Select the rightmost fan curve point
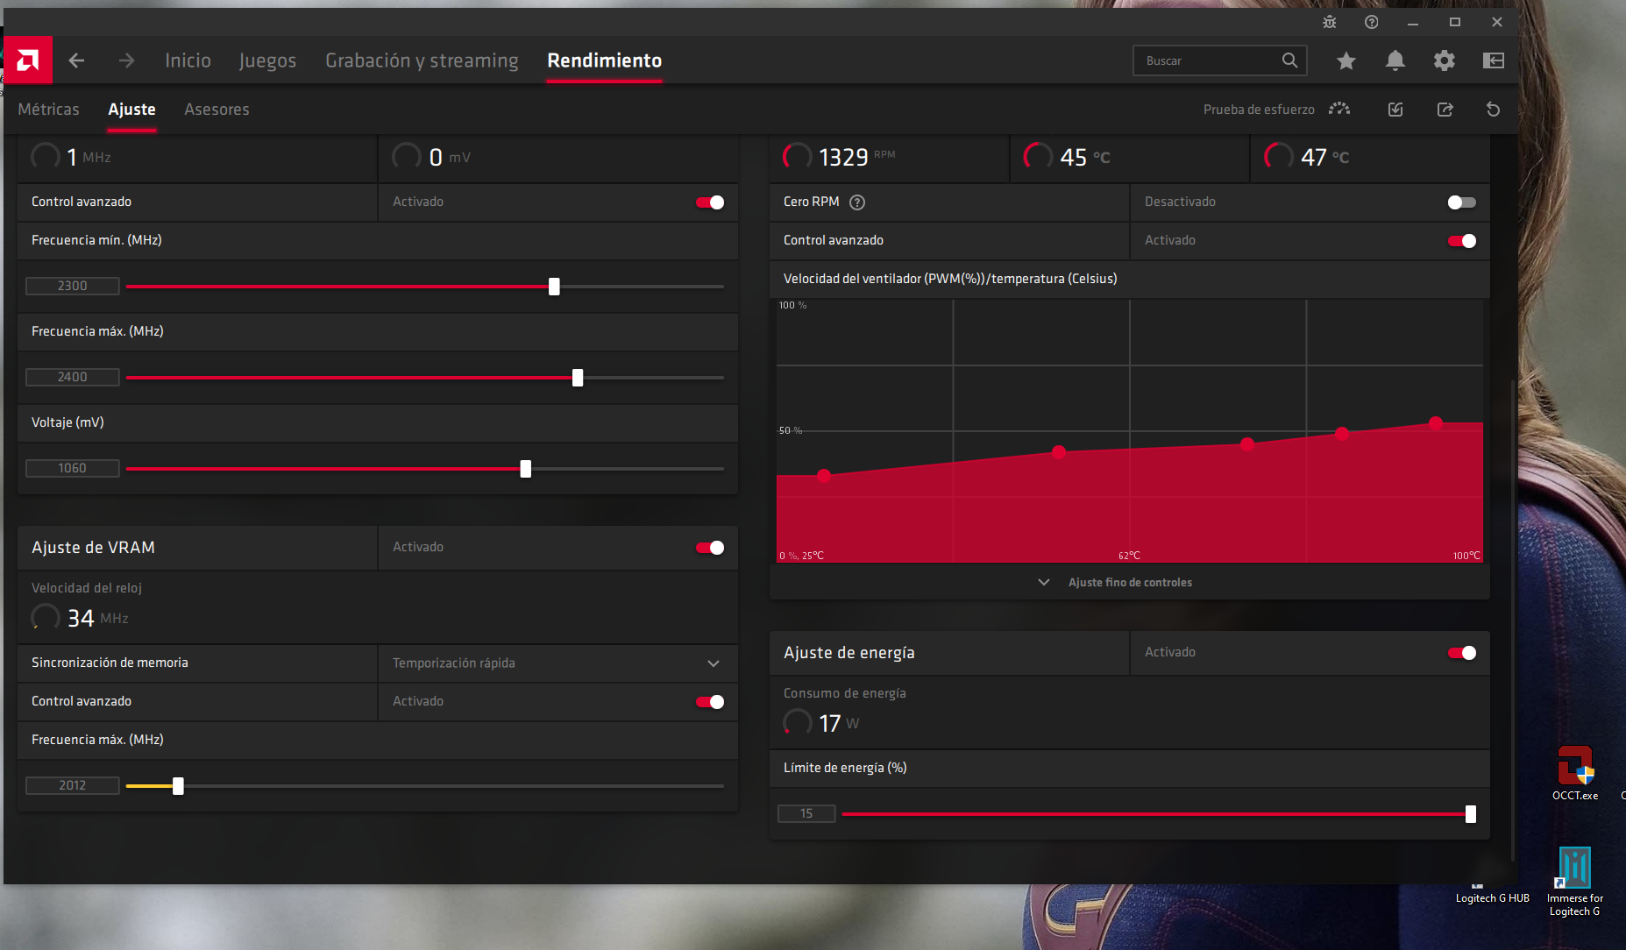The image size is (1626, 950). [x=1436, y=423]
